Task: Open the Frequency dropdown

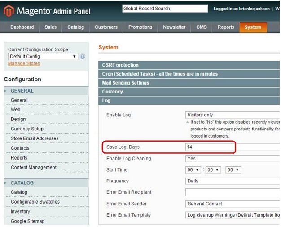Action: pos(233,181)
